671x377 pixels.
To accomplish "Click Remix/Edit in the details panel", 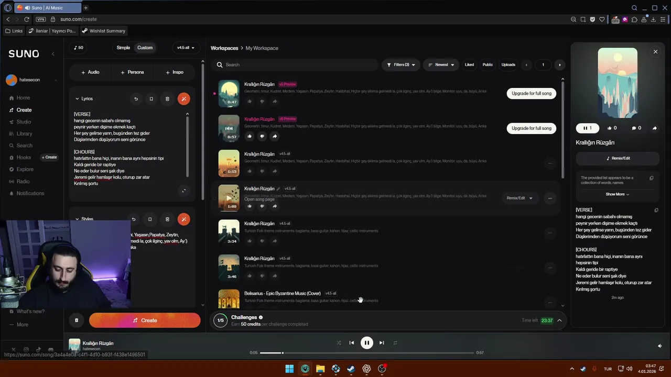I will [618, 158].
